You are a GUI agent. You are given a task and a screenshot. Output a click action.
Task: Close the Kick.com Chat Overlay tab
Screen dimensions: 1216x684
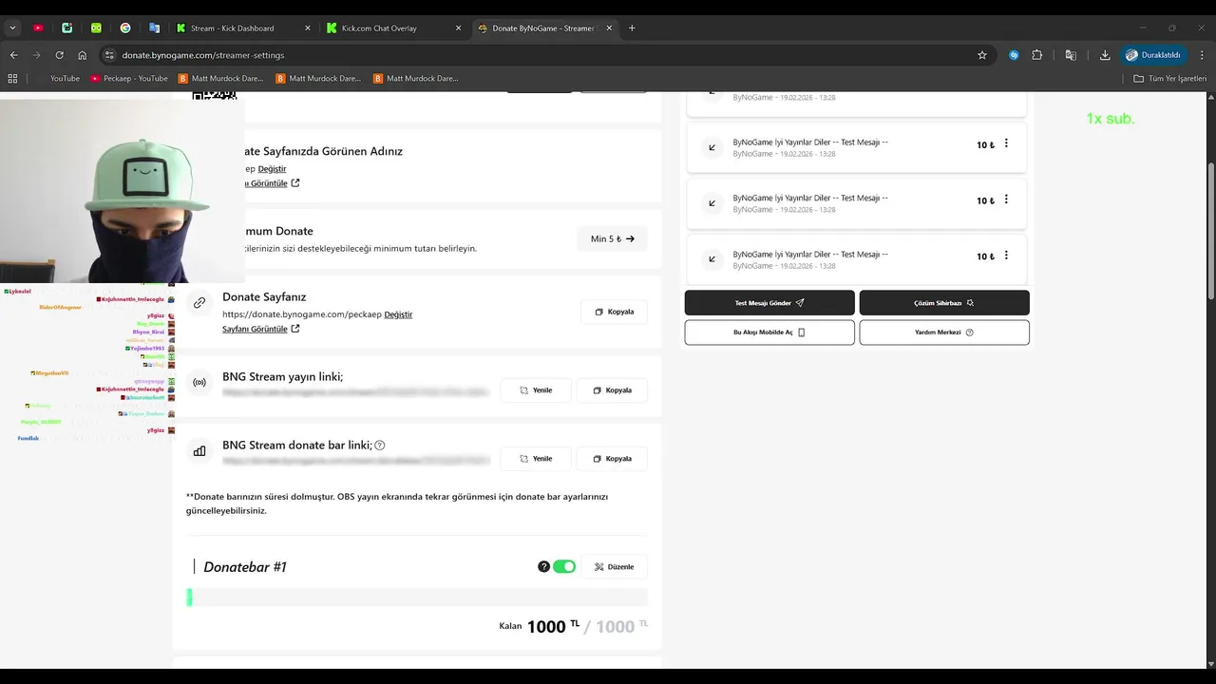tap(458, 28)
